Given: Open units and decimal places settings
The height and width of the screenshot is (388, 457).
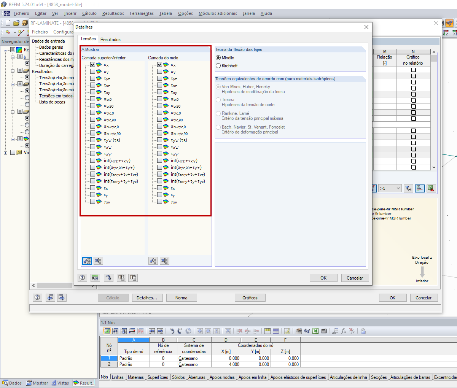Looking at the screenshot, I should 95,278.
